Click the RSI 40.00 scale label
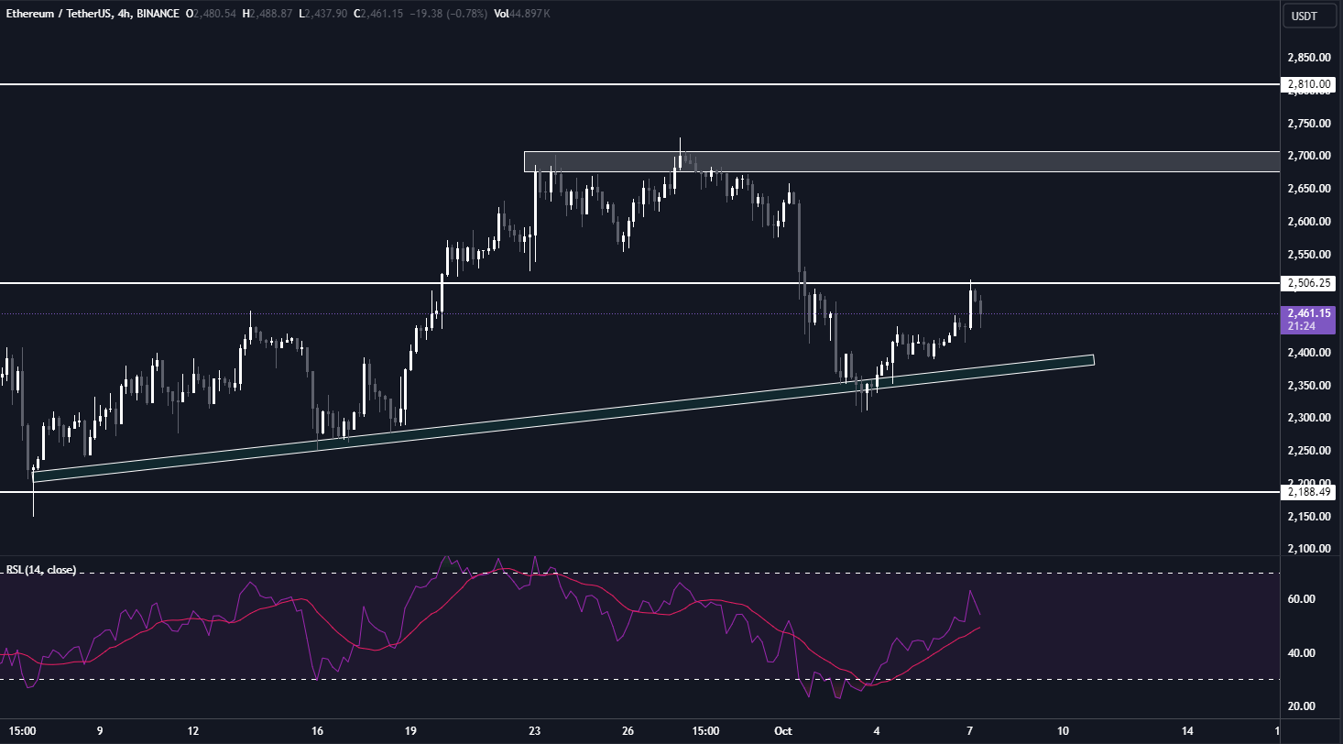This screenshot has height=744, width=1343. (1303, 653)
